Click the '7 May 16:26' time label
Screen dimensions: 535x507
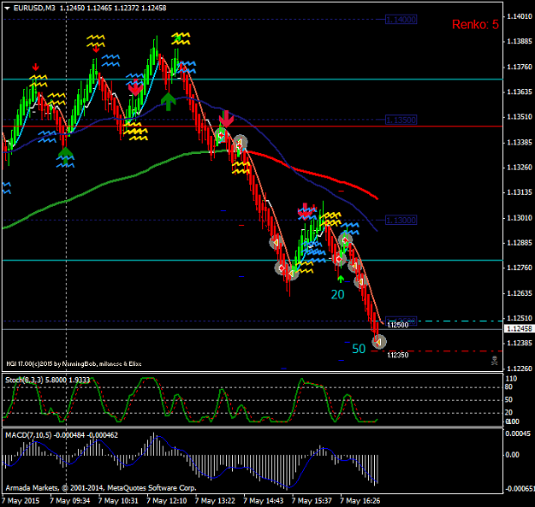(360, 501)
